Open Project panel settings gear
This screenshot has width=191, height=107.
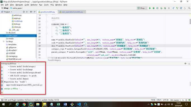click(x=31, y=12)
